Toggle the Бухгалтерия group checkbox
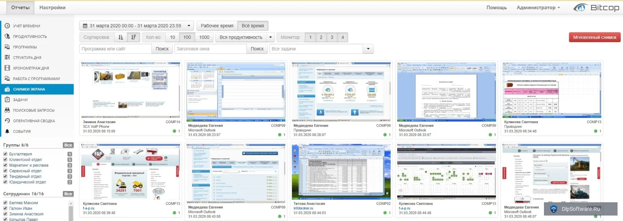623x221 pixels. (5, 154)
